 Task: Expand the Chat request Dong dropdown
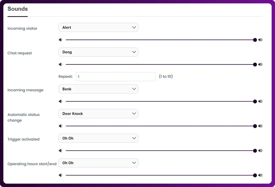pyautogui.click(x=98, y=52)
